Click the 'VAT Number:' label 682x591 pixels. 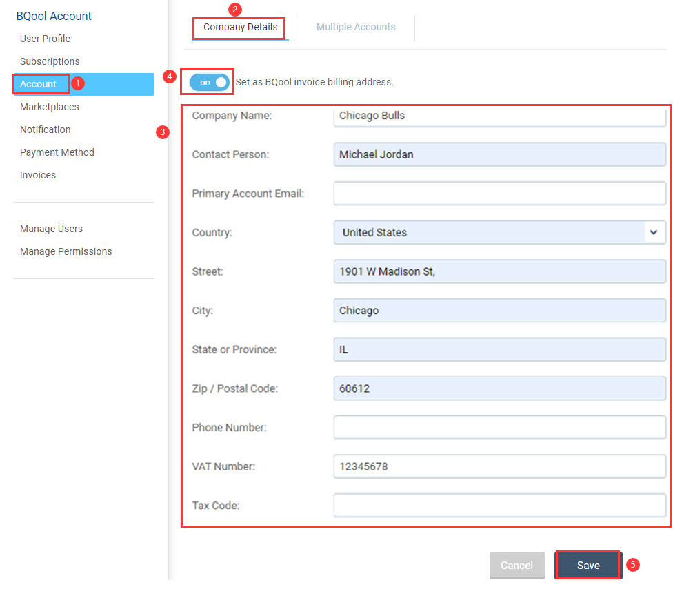(x=223, y=466)
